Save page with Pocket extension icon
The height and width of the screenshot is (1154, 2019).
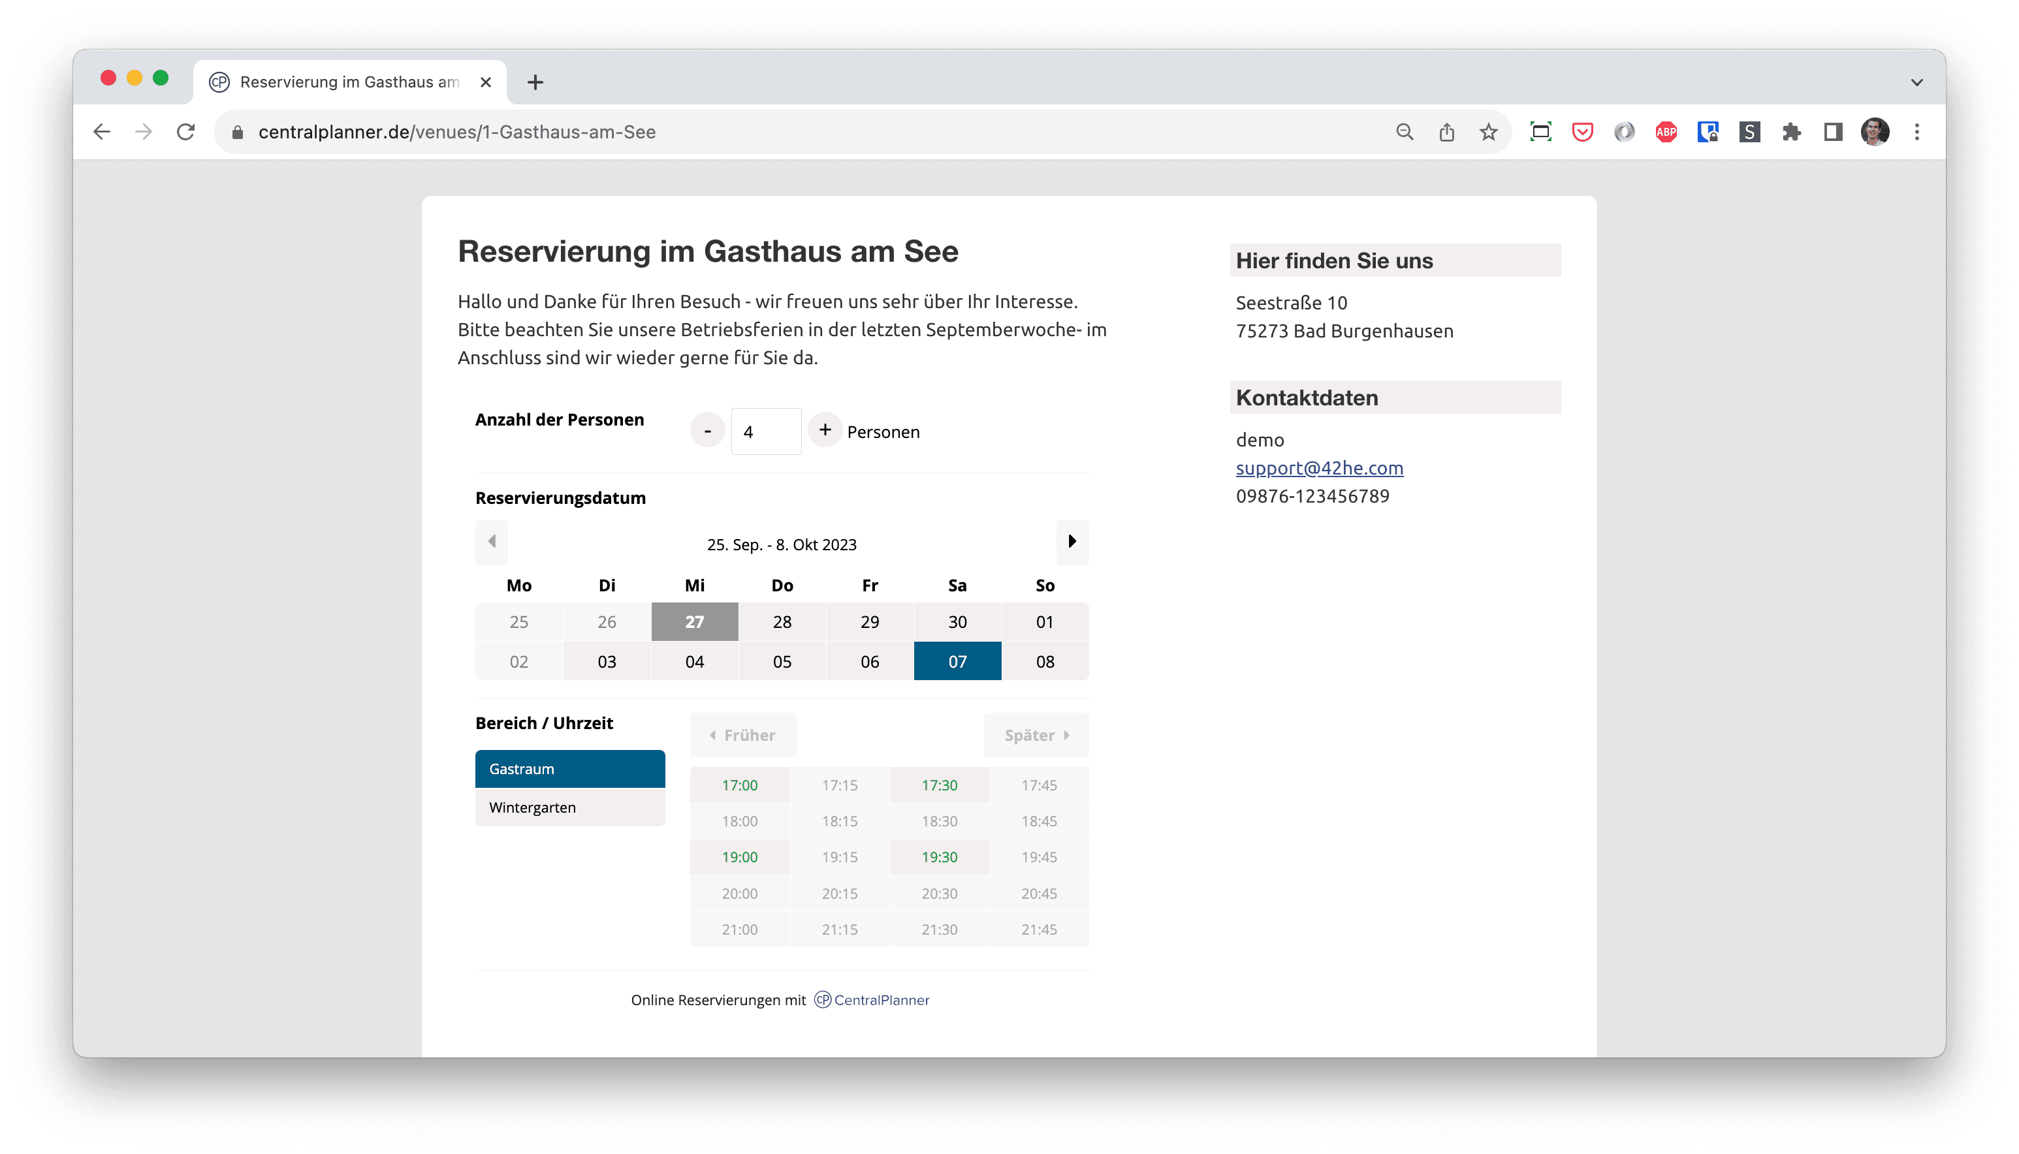(x=1582, y=132)
